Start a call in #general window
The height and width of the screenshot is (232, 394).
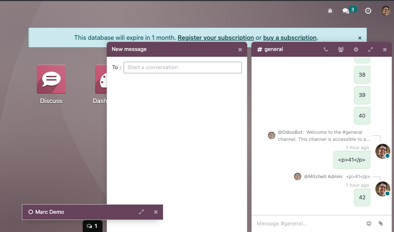[x=326, y=49]
